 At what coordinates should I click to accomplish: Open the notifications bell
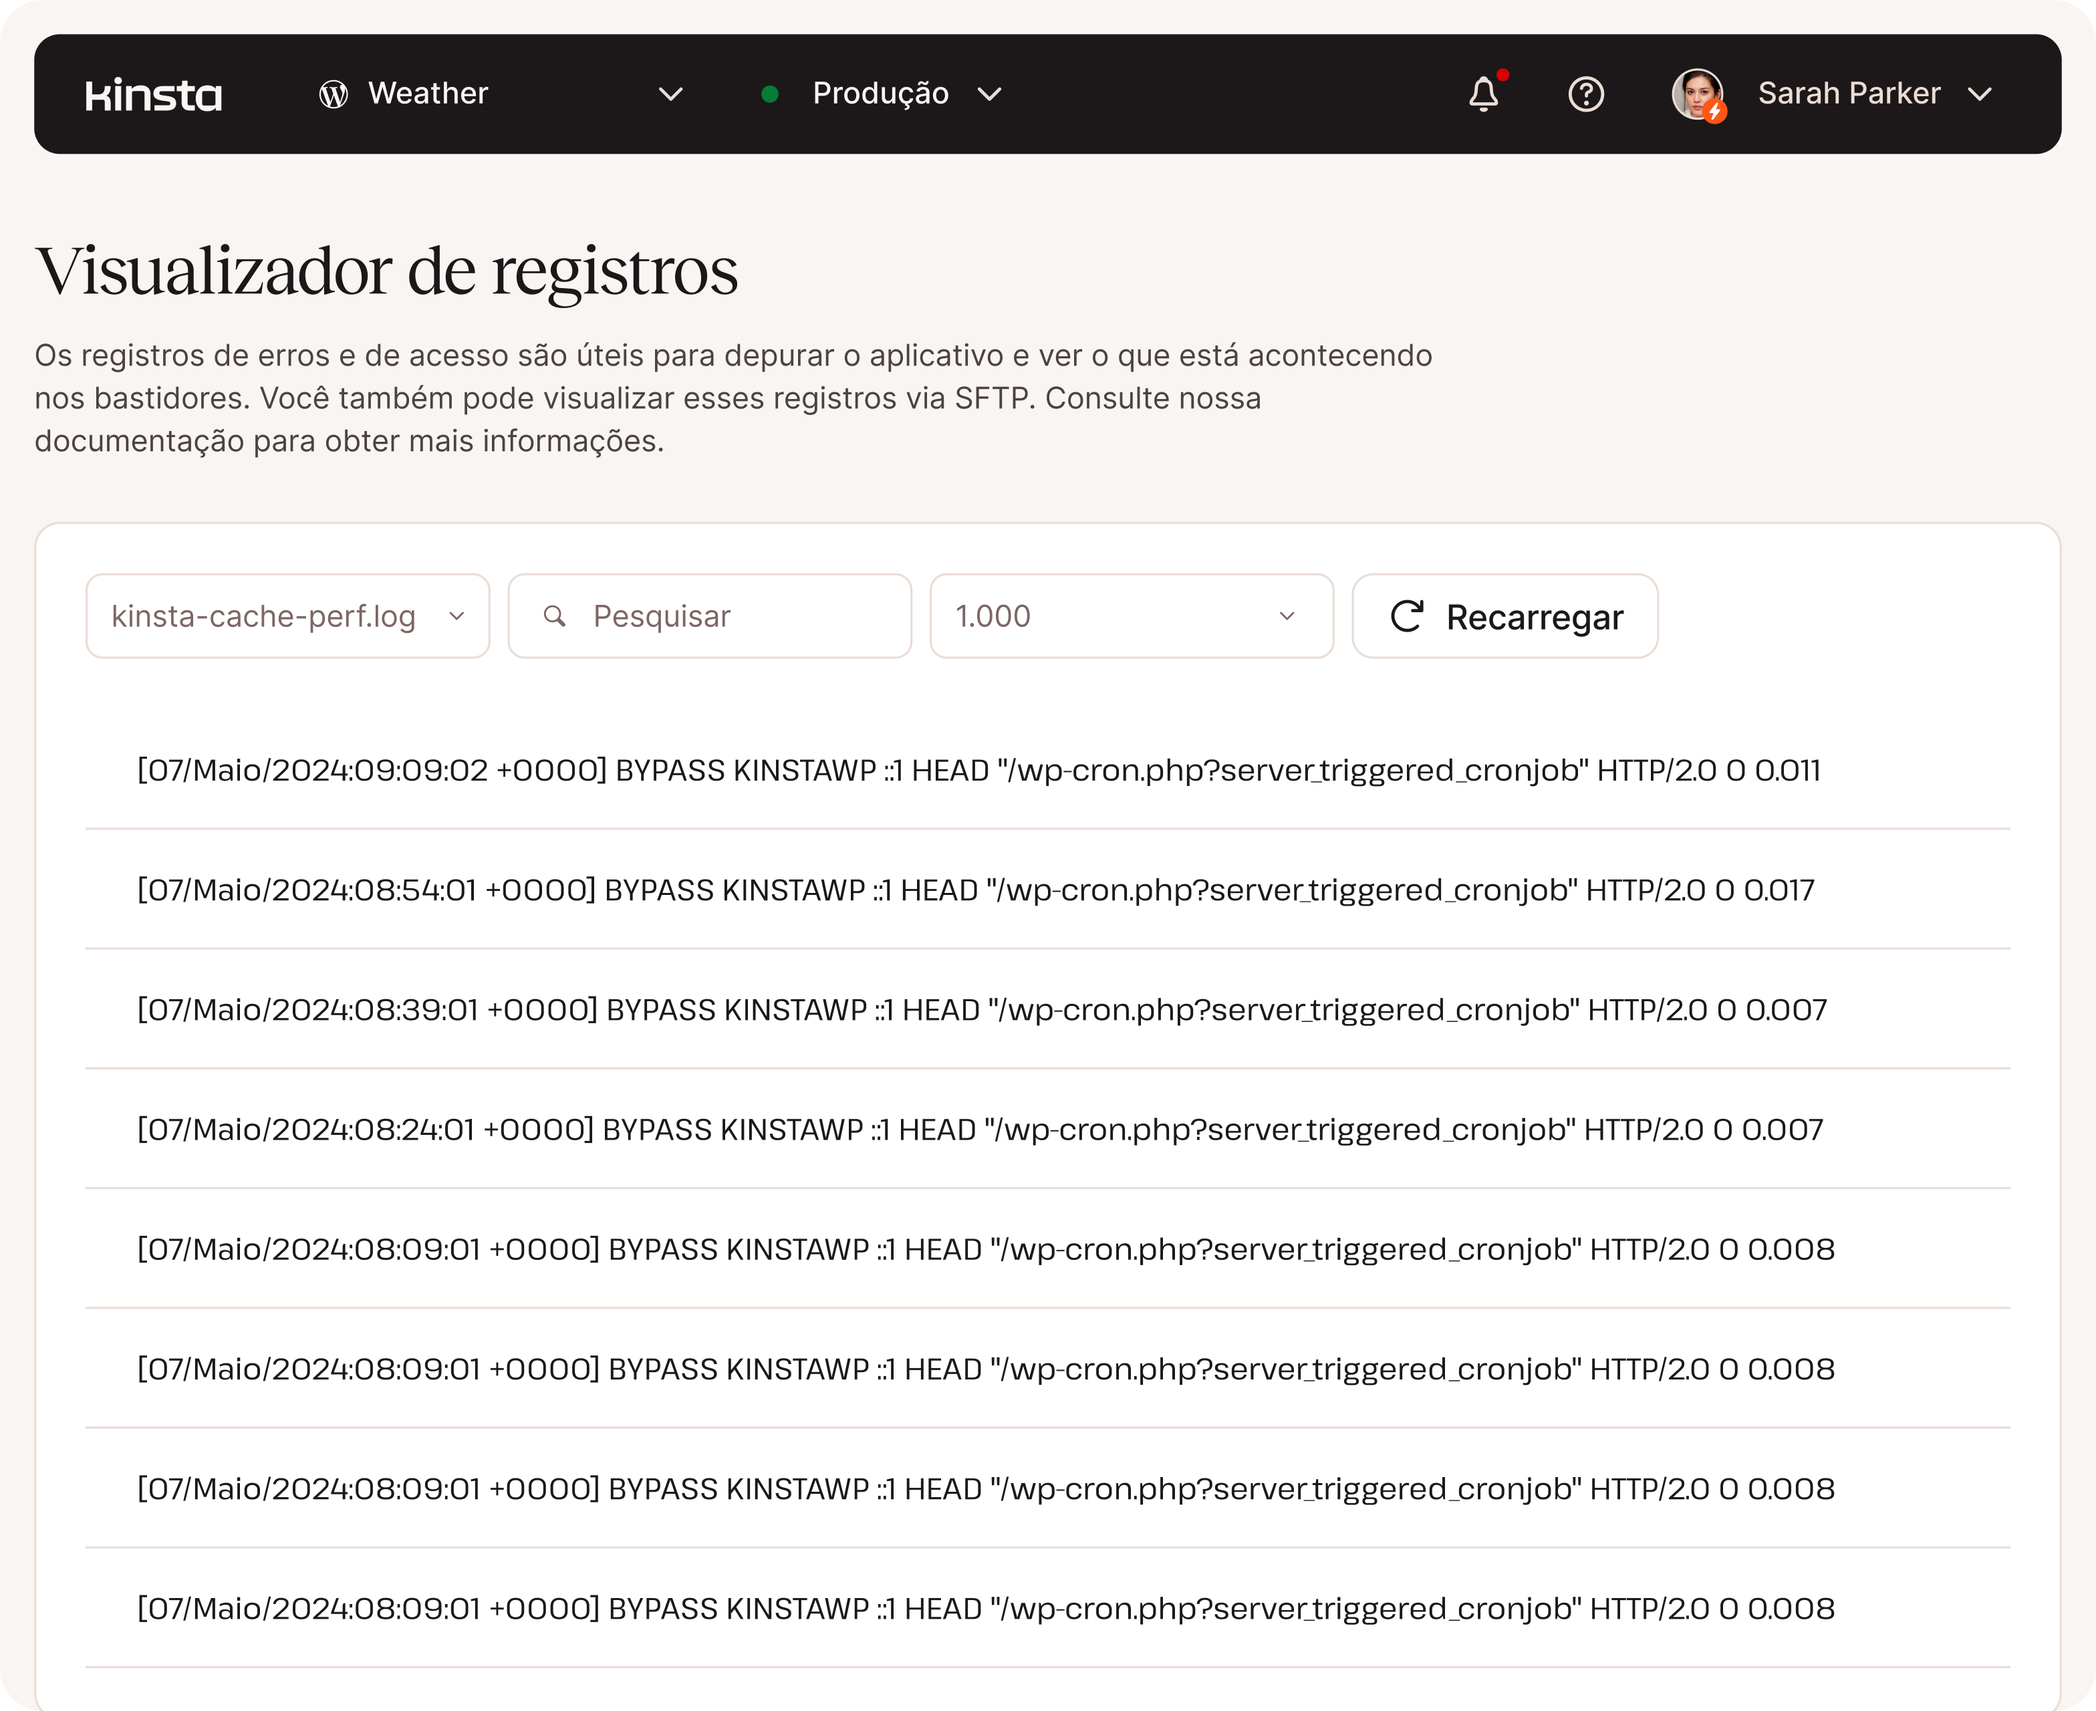(x=1483, y=95)
